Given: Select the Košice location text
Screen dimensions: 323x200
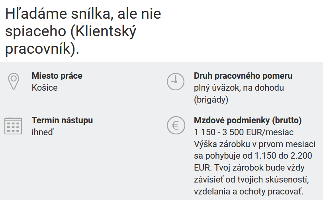Looking at the screenshot, I should tap(45, 88).
